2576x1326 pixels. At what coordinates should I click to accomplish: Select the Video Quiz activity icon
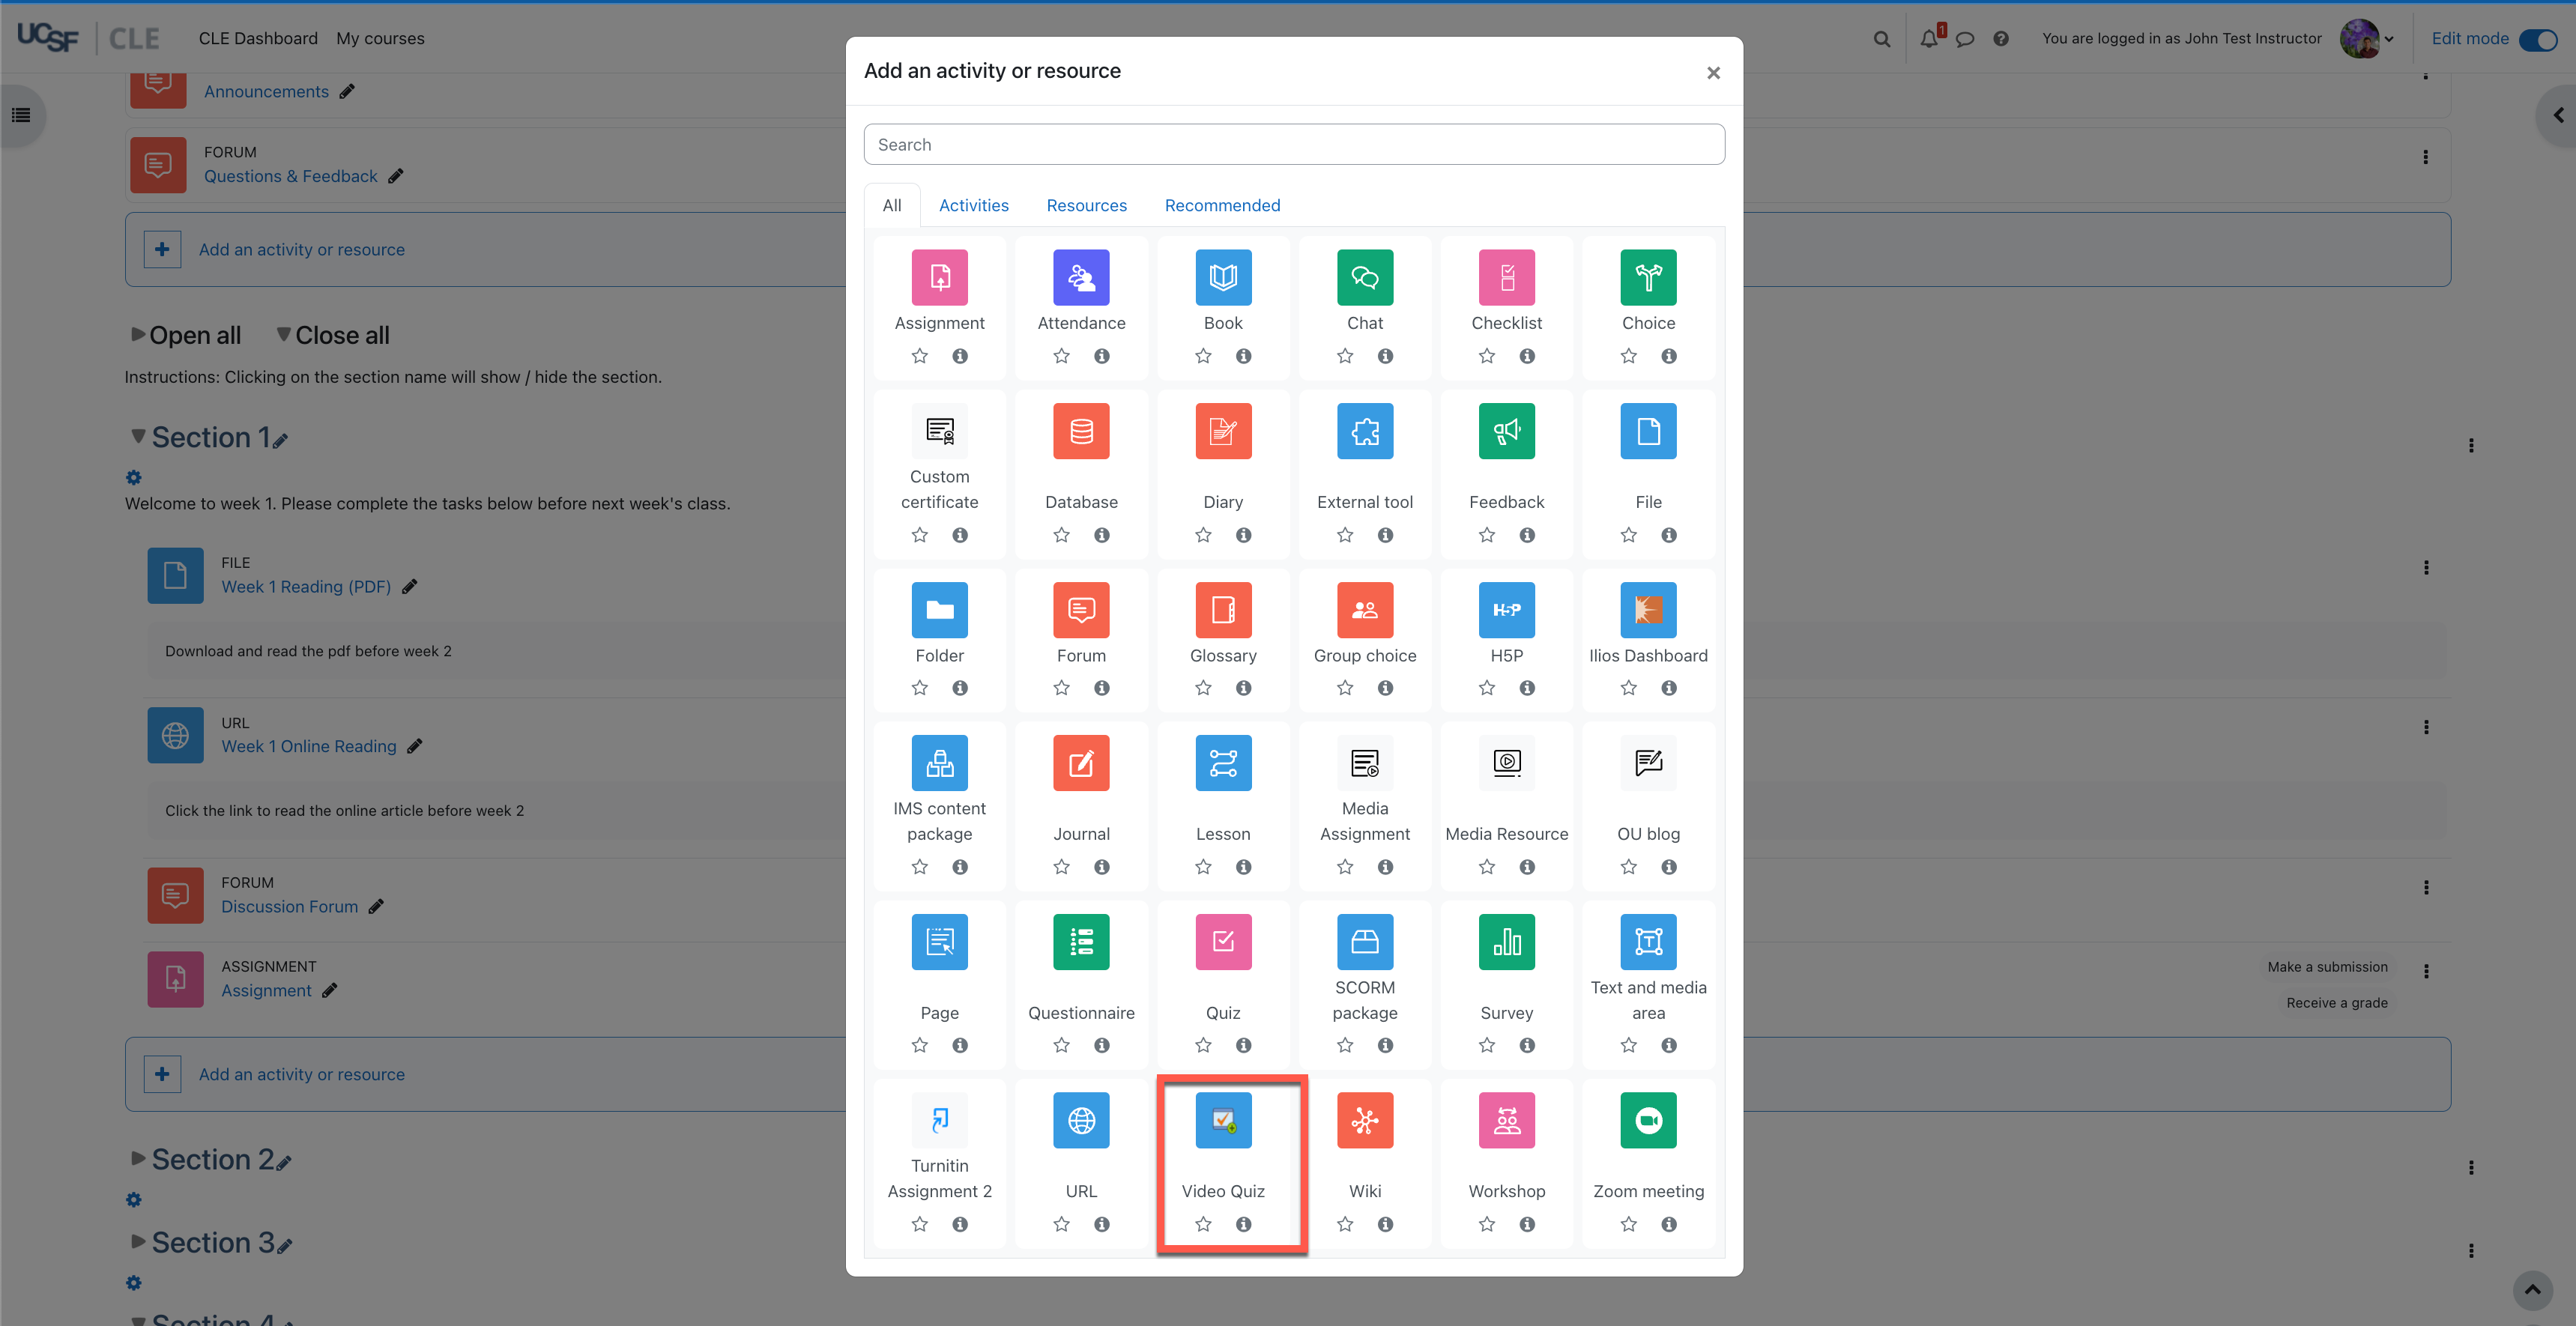[1222, 1120]
